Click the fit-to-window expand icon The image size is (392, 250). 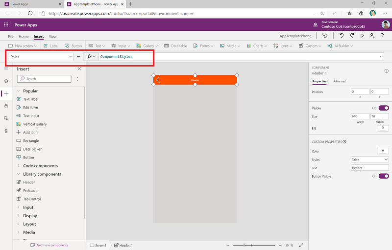point(301,245)
